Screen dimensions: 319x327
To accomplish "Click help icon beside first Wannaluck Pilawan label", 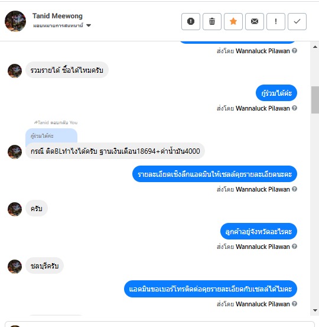I will click(x=294, y=51).
